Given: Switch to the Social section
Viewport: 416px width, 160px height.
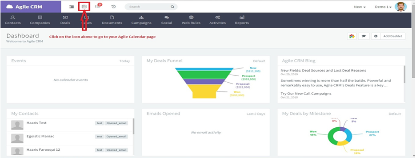Looking at the screenshot, I should 166,20.
